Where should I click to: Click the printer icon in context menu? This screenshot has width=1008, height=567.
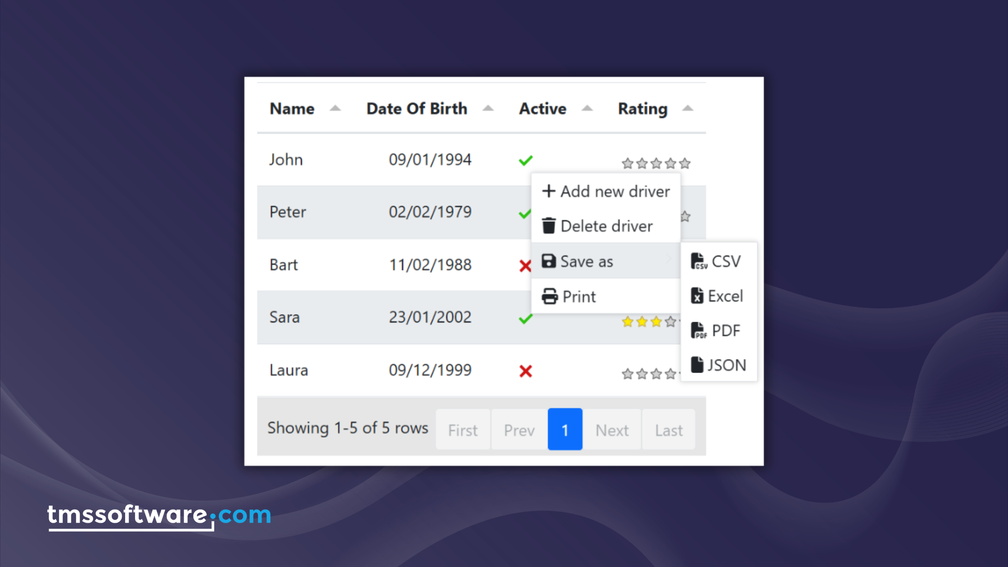[549, 297]
